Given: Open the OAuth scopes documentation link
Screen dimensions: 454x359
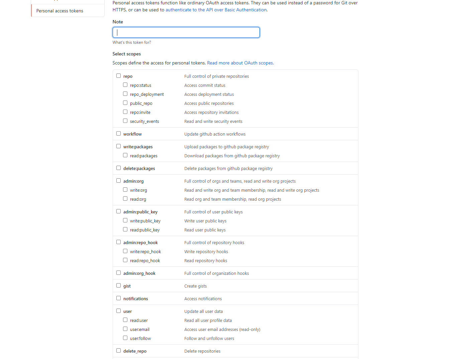Looking at the screenshot, I should pos(240,63).
